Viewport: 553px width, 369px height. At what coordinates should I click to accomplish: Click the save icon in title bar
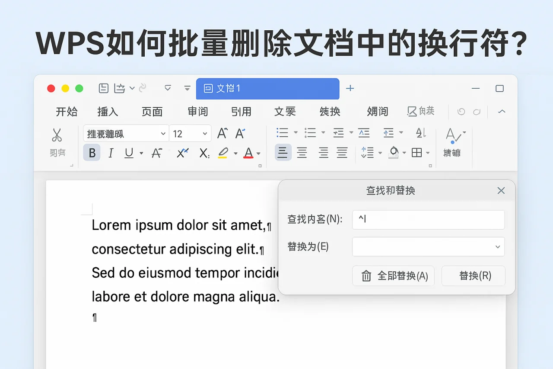(x=104, y=88)
